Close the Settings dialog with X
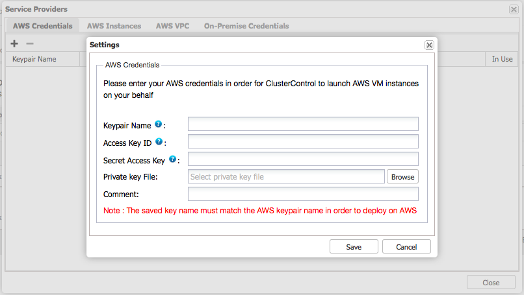Screen dimensions: 524x295 click(429, 45)
